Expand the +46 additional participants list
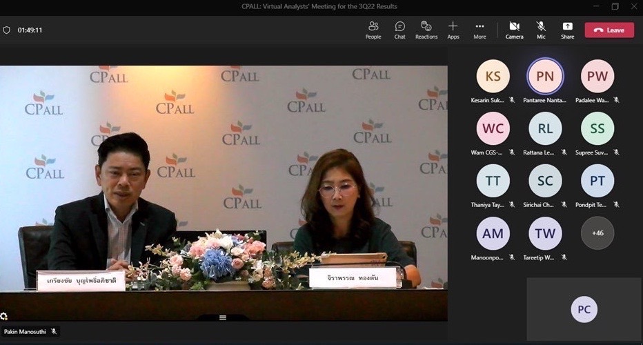The width and height of the screenshot is (643, 345). [x=597, y=233]
